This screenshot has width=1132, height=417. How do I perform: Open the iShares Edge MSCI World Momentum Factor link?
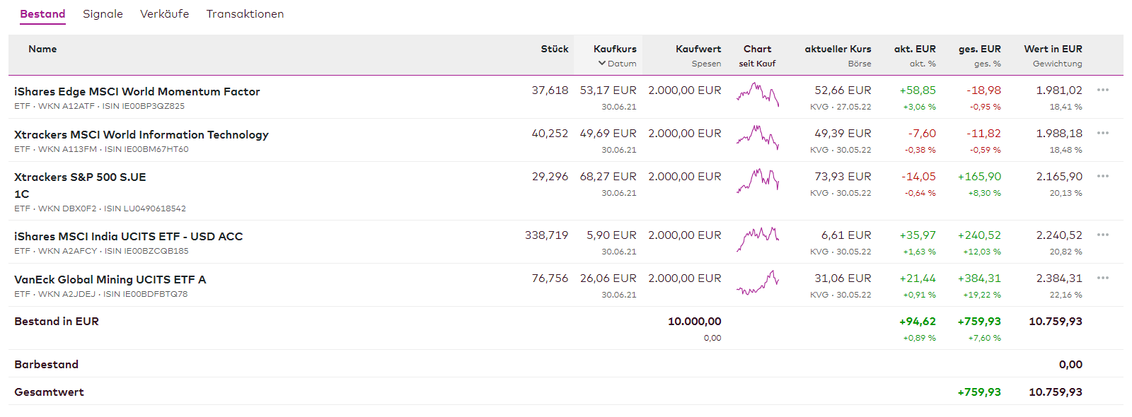[x=137, y=92]
